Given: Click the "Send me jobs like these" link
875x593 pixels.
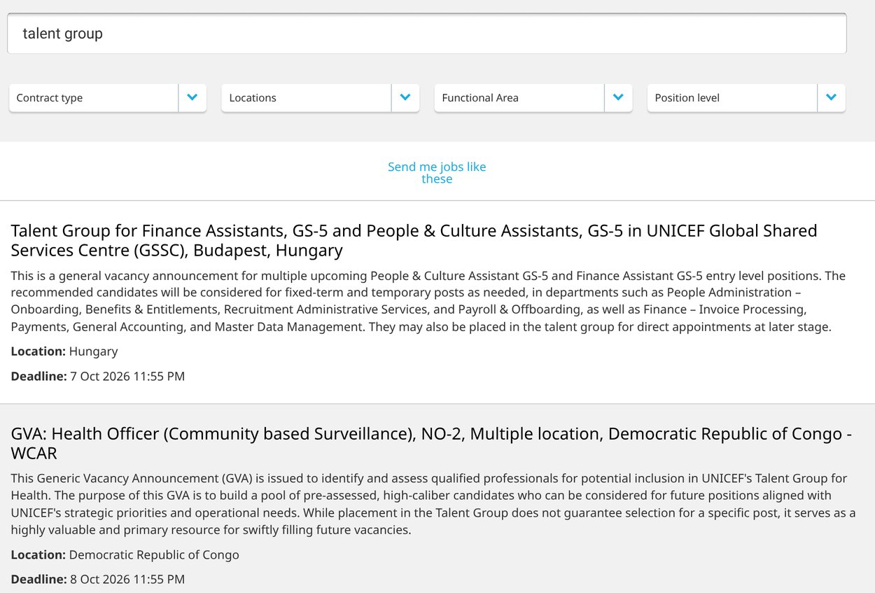Looking at the screenshot, I should point(437,173).
